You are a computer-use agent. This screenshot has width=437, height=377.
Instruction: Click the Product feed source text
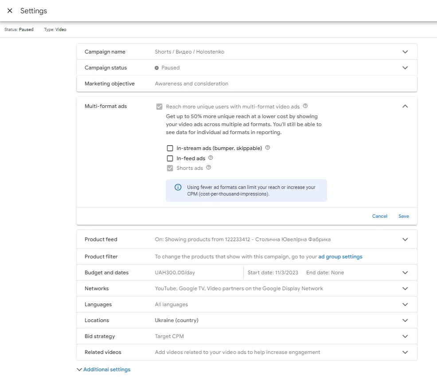tap(243, 239)
